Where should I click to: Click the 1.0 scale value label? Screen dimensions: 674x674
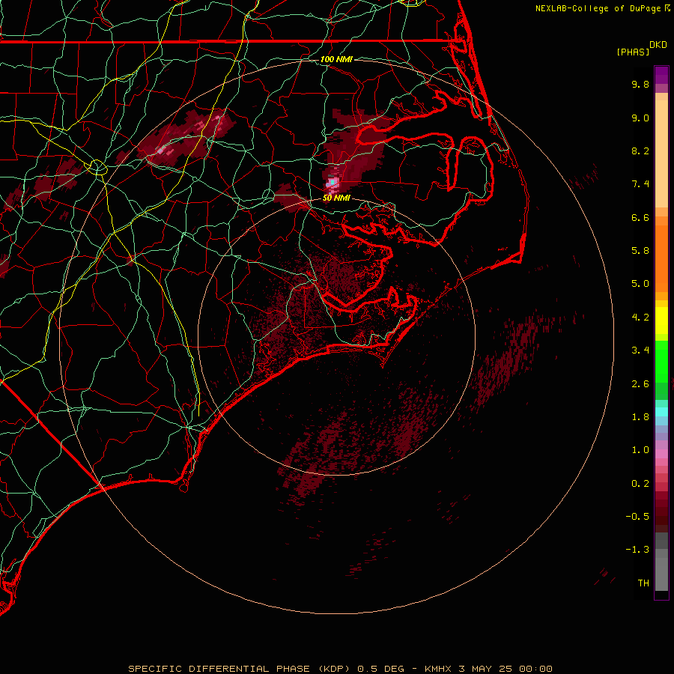coord(640,450)
